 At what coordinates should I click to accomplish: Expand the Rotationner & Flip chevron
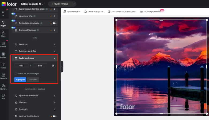pyautogui.click(x=55, y=51)
